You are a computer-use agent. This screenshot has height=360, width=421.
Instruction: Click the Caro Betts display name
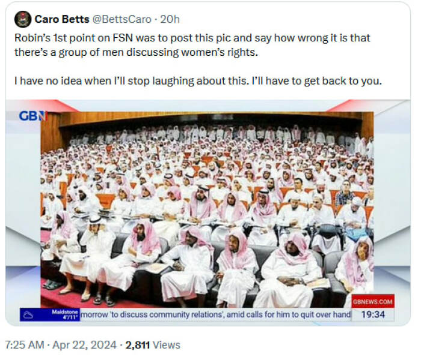(62, 19)
